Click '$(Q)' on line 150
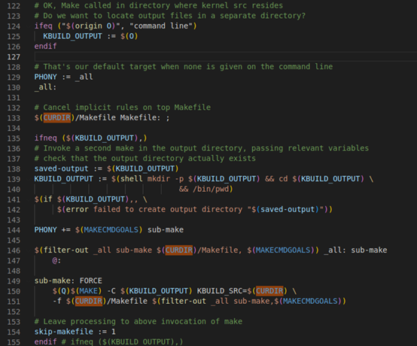The height and width of the screenshot is (346, 417). tap(62, 291)
